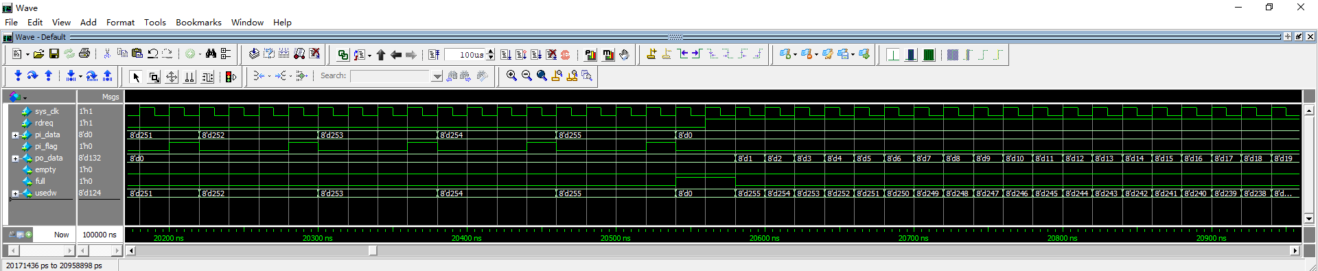The width and height of the screenshot is (1318, 271).
Task: Expand the pi_data signal bus
Action: (15, 135)
